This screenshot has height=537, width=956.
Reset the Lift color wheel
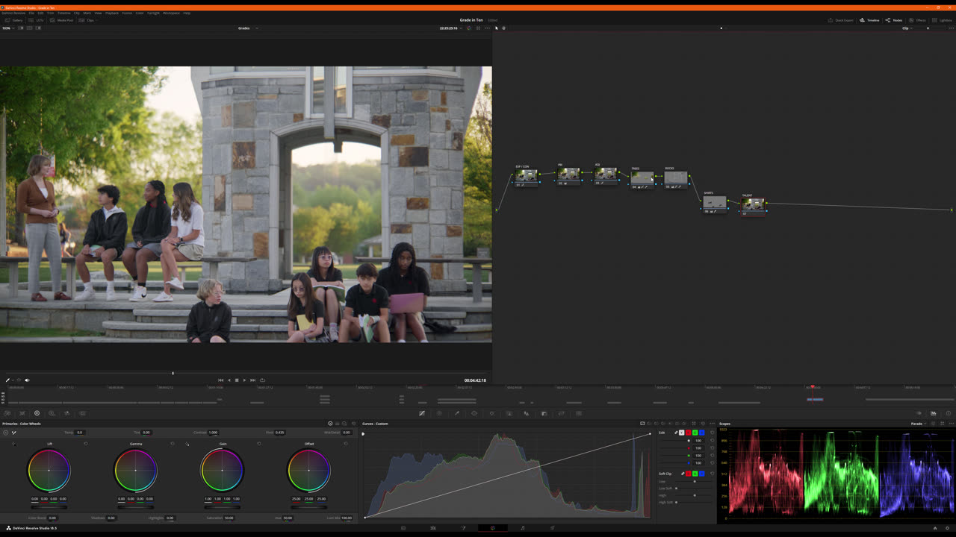click(86, 444)
